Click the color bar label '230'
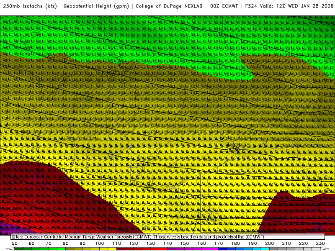The image size is (335, 251). click(x=320, y=243)
